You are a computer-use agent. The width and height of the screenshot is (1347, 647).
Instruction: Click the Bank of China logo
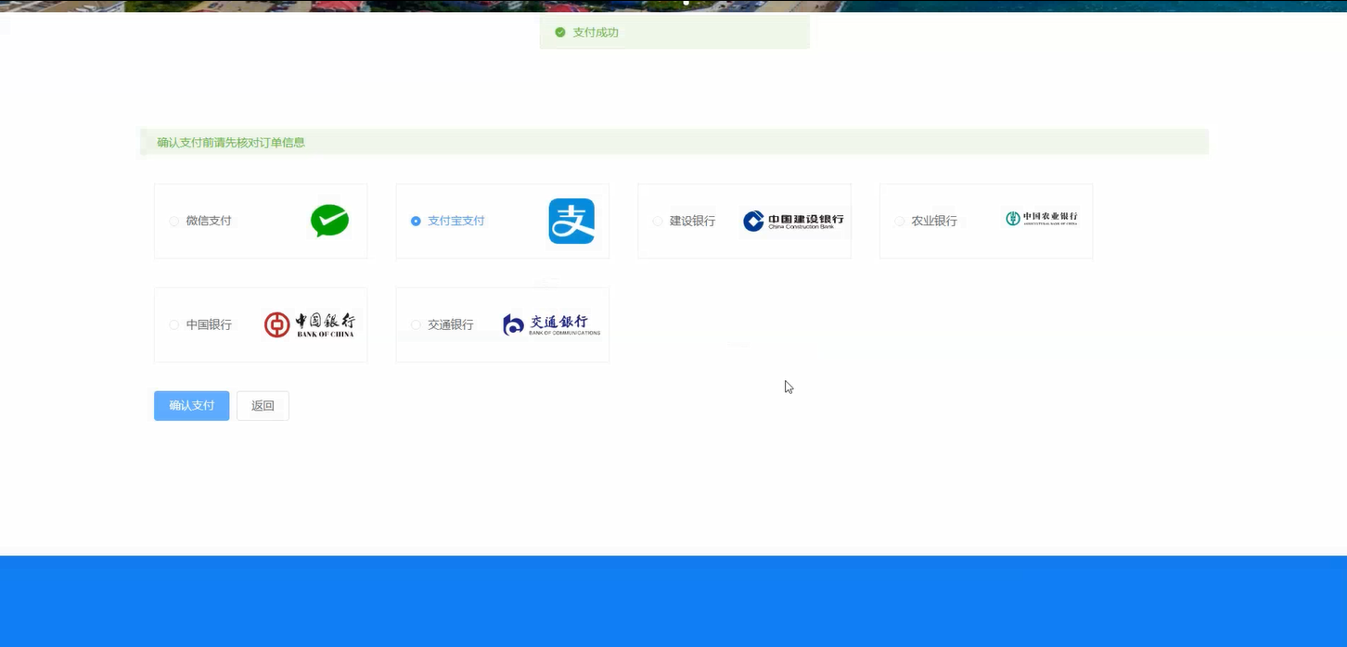[x=309, y=324]
